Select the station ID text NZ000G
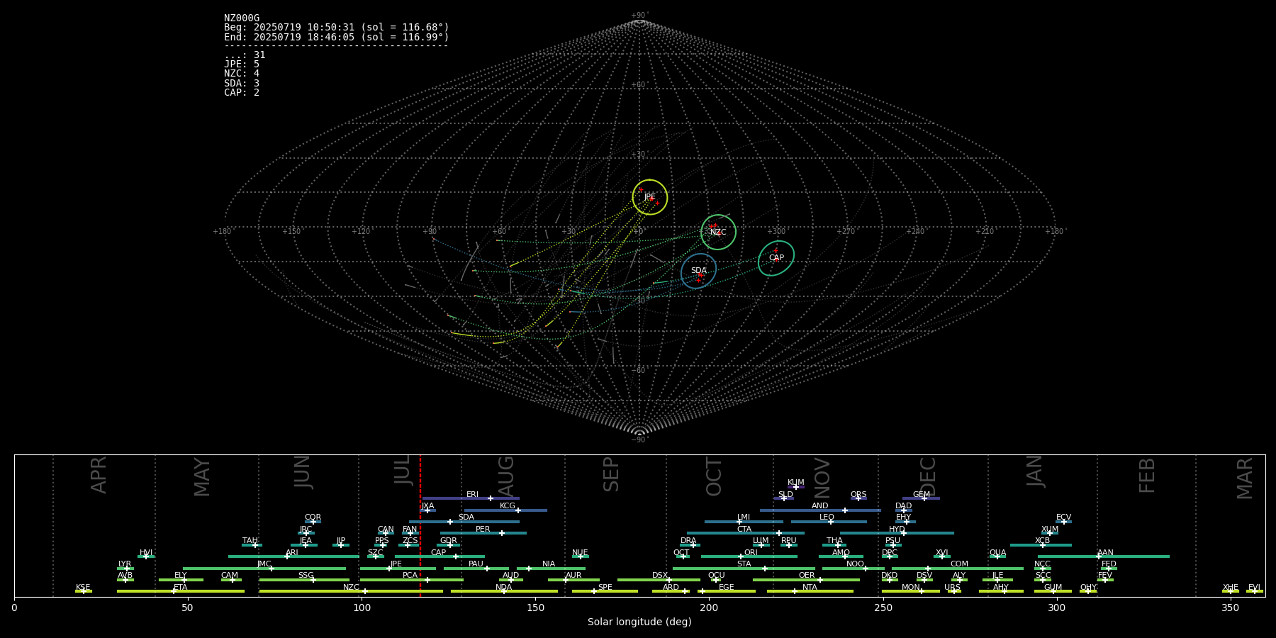1276x638 pixels. (242, 18)
